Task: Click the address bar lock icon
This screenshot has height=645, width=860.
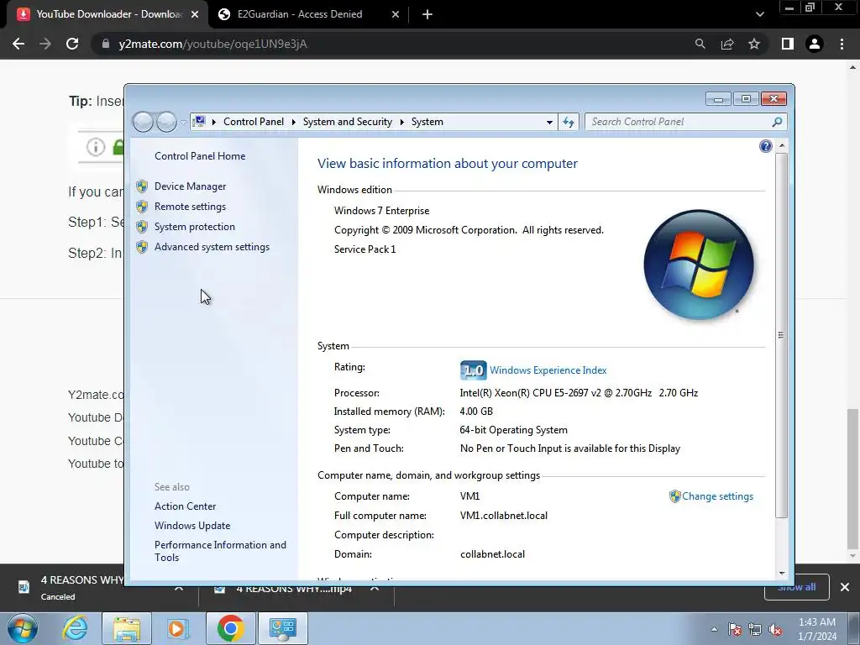Action: pos(106,44)
